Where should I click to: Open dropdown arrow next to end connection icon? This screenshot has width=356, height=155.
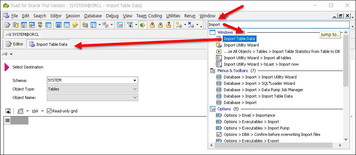point(197,25)
